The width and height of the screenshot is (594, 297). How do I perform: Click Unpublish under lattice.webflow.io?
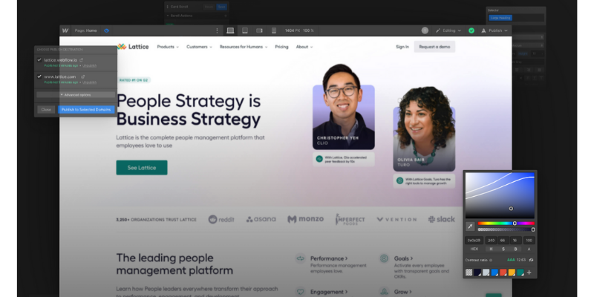point(89,65)
